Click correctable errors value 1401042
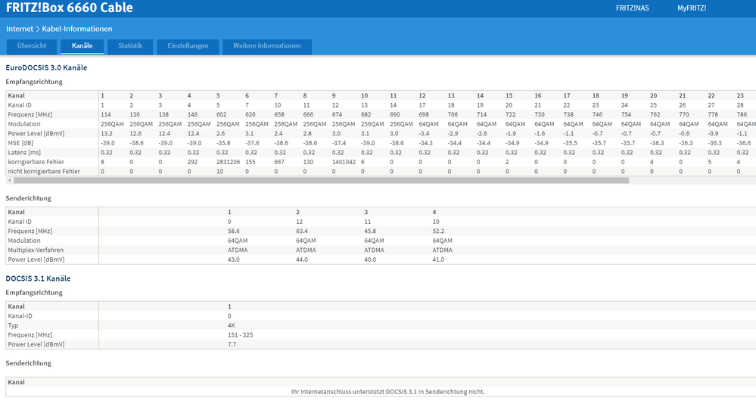Image resolution: width=756 pixels, height=401 pixels. pyautogui.click(x=344, y=162)
